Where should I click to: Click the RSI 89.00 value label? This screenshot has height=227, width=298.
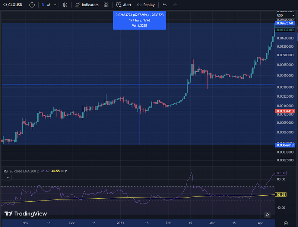coord(281,173)
